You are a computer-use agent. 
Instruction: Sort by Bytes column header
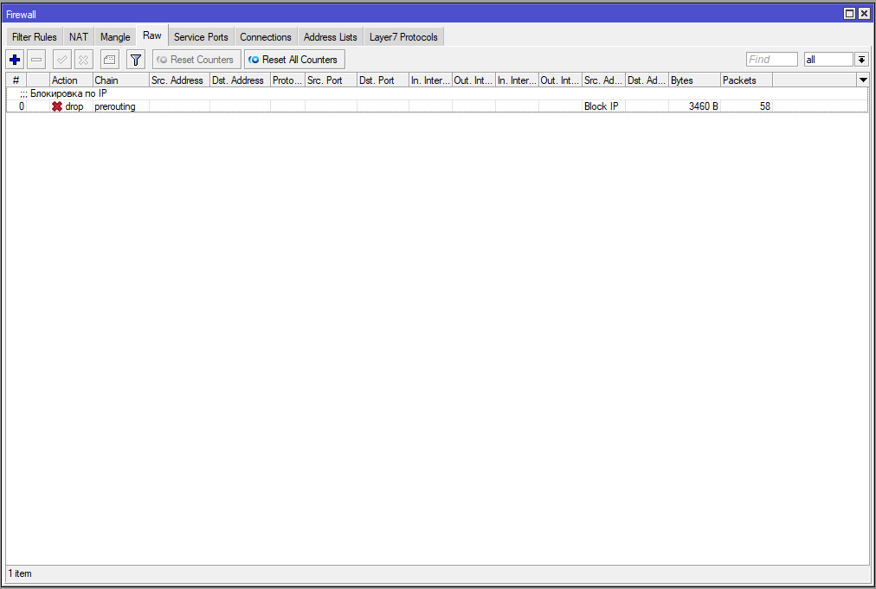coord(695,80)
